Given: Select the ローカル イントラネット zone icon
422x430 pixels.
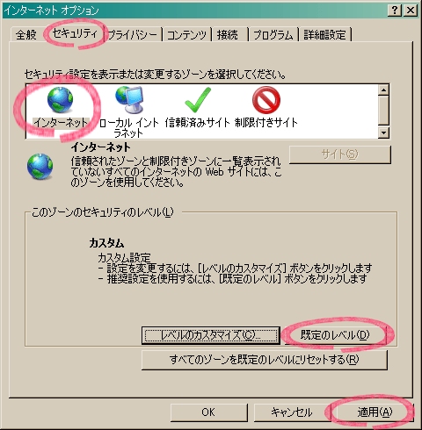Looking at the screenshot, I should [x=129, y=100].
